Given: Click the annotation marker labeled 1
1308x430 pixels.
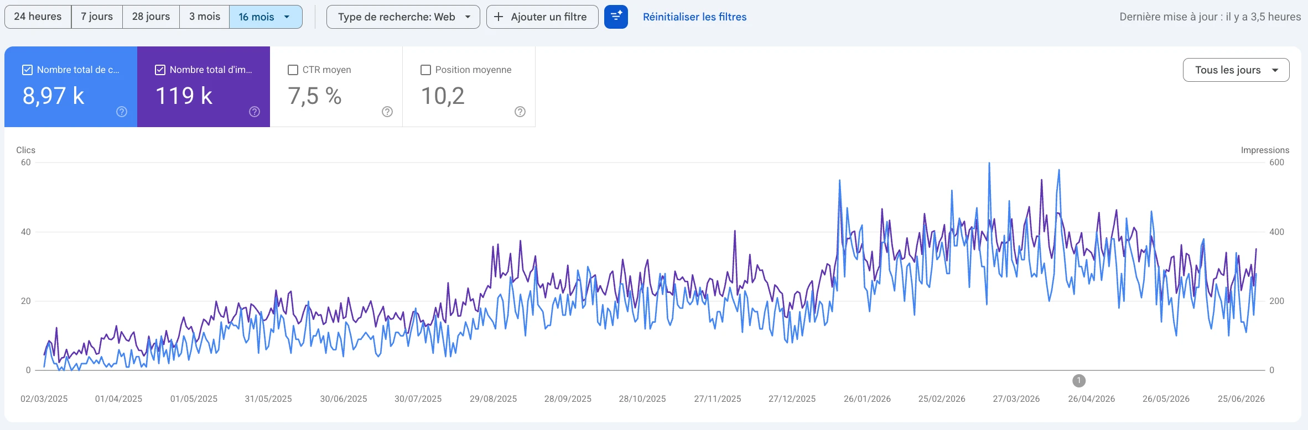Looking at the screenshot, I should [x=1079, y=381].
